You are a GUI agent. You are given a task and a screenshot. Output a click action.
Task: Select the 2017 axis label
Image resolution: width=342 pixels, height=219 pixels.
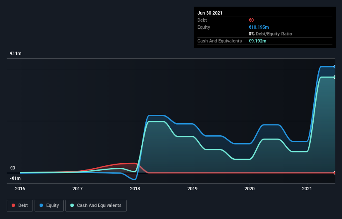(x=77, y=189)
